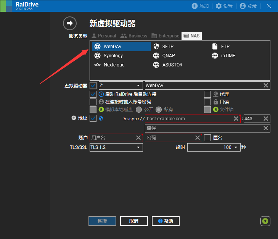Open the Z: drive letter dropdown
This screenshot has height=239, width=278.
click(x=121, y=86)
